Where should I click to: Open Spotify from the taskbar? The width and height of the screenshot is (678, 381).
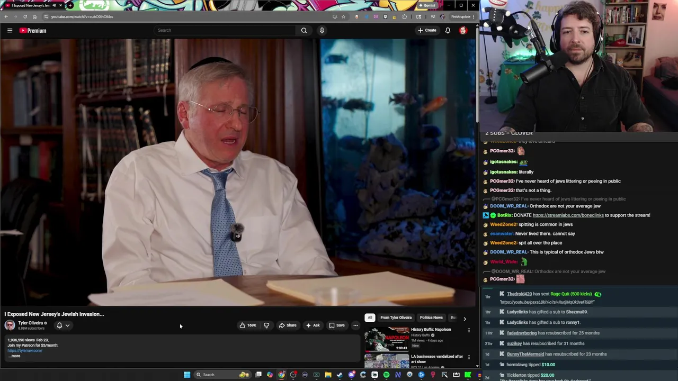pos(386,375)
